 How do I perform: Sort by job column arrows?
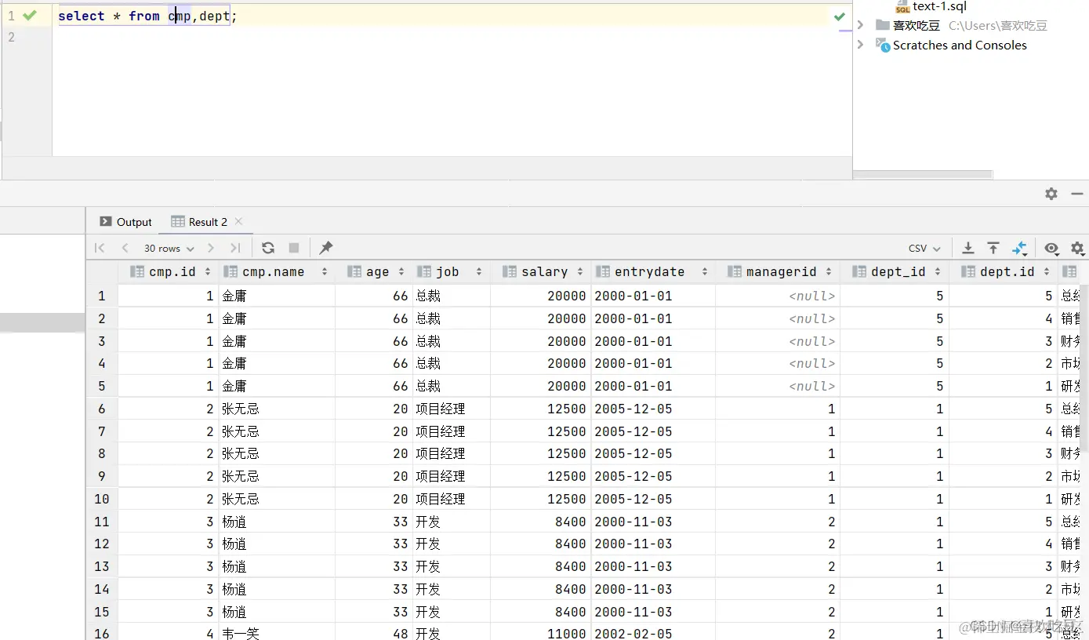[477, 271]
